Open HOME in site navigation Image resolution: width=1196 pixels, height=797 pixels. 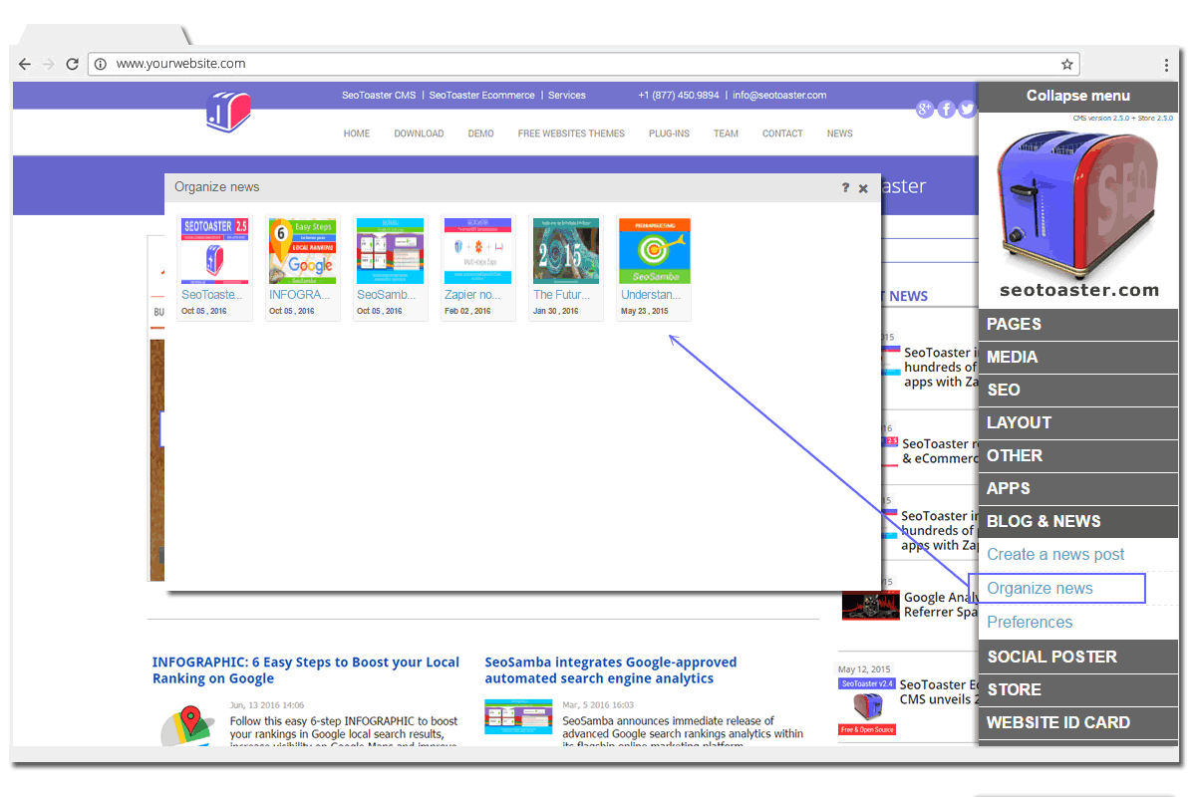pyautogui.click(x=357, y=133)
